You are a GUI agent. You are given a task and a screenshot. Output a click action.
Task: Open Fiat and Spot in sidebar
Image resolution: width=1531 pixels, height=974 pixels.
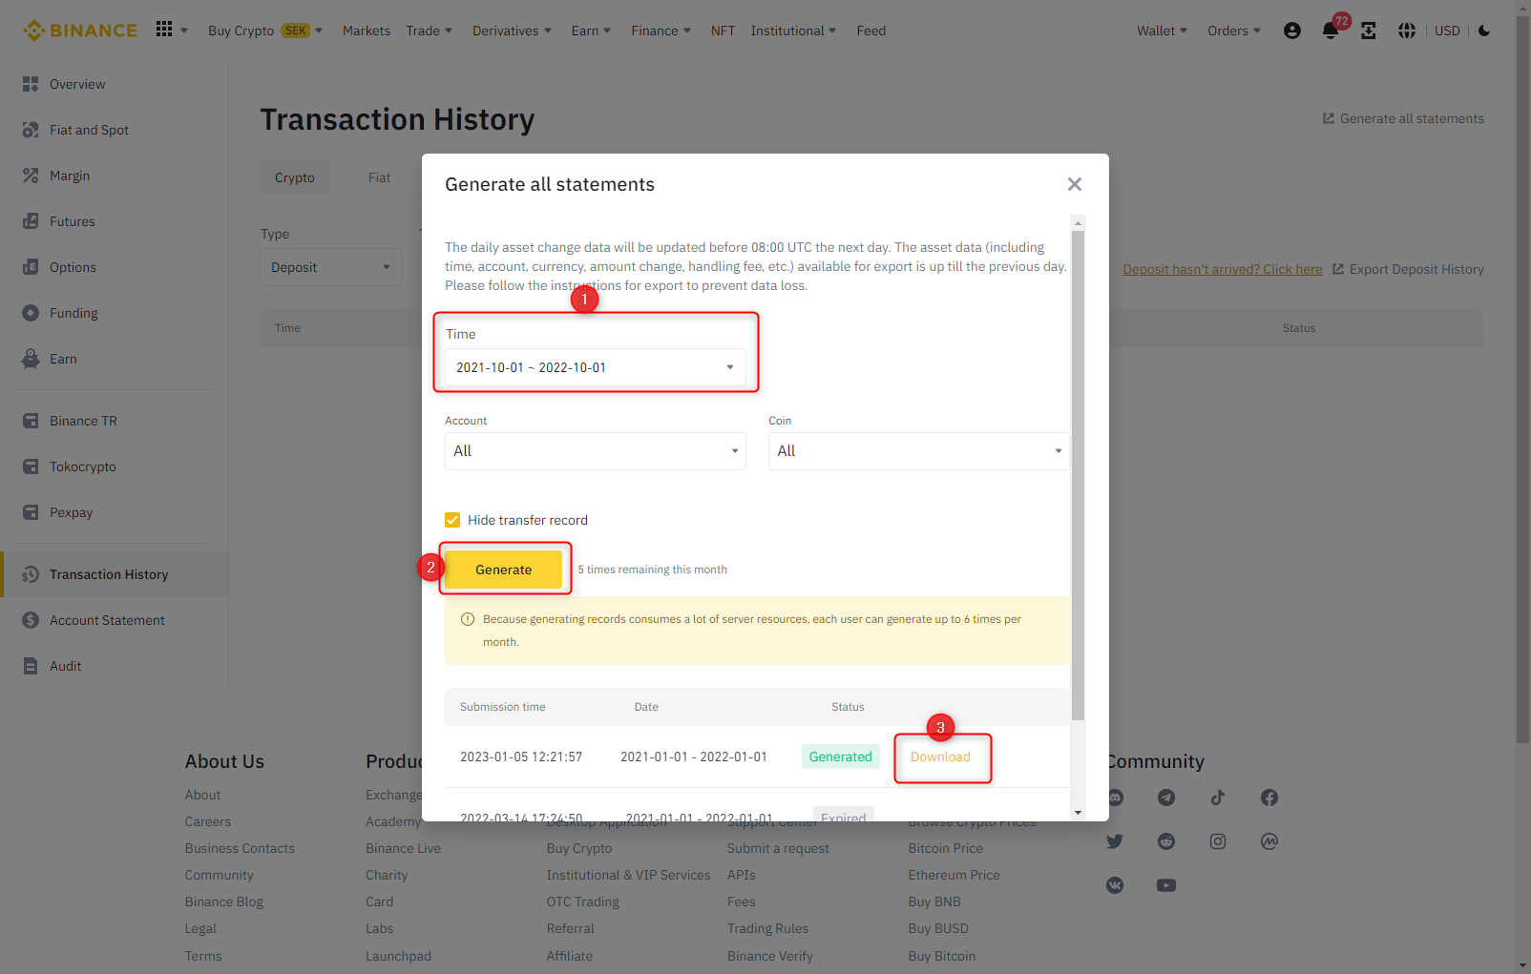pyautogui.click(x=115, y=130)
